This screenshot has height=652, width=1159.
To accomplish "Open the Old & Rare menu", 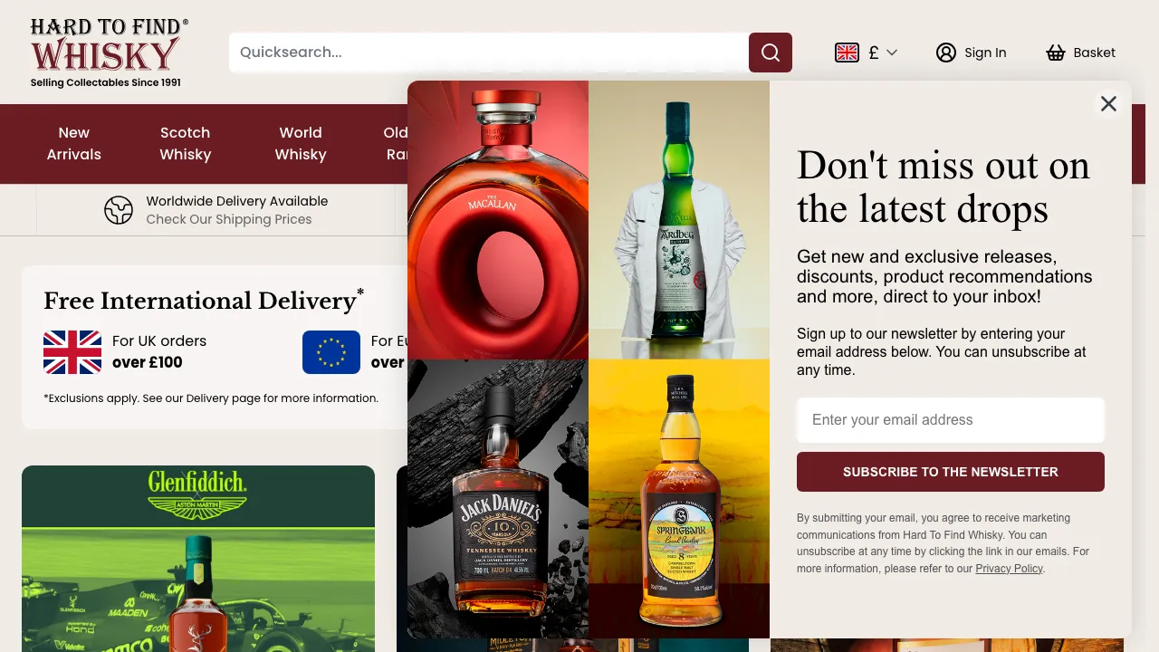I will pos(398,143).
